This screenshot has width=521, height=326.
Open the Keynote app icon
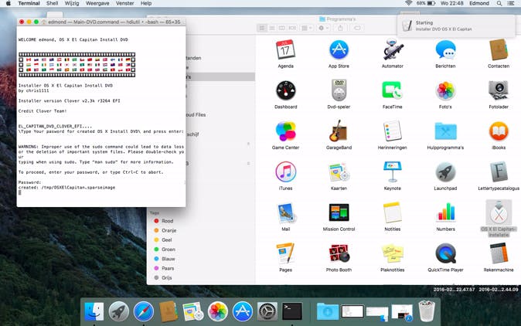click(392, 172)
